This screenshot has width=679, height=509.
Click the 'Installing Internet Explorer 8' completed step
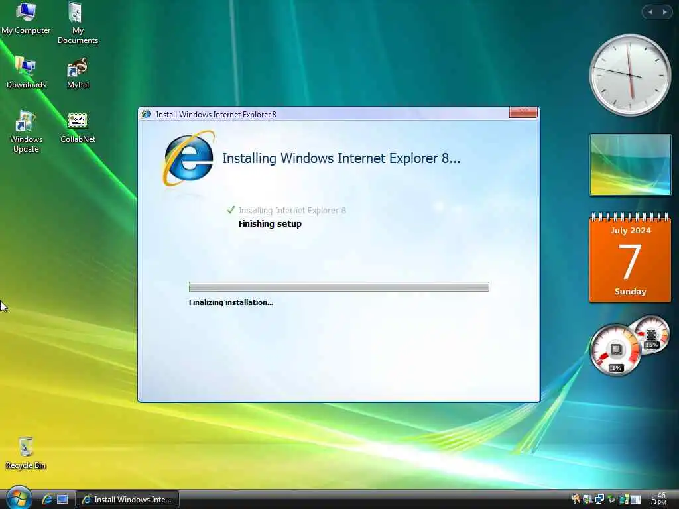point(292,210)
